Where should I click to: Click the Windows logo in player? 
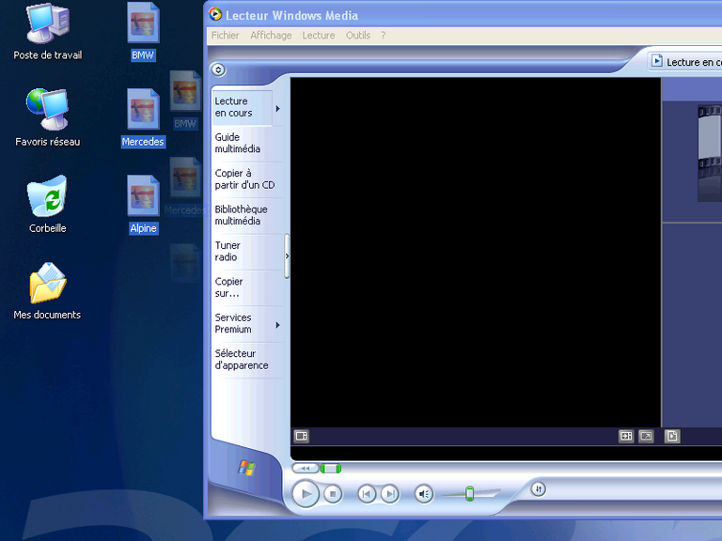[x=246, y=469]
